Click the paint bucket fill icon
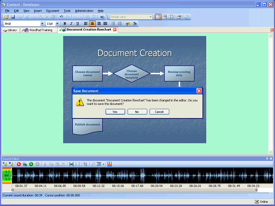Image resolution: width=275 pixels, height=206 pixels. tap(134, 24)
